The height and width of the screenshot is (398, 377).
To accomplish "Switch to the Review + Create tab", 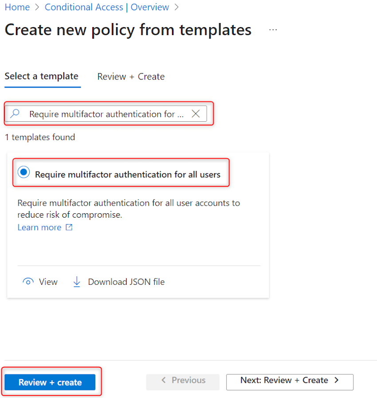I will (x=130, y=76).
